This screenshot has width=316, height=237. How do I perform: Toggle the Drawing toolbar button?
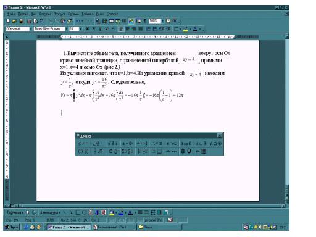[131, 21]
